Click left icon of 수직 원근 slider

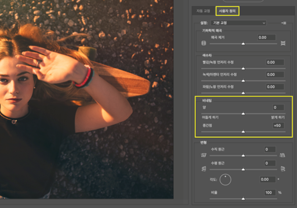click(x=204, y=155)
